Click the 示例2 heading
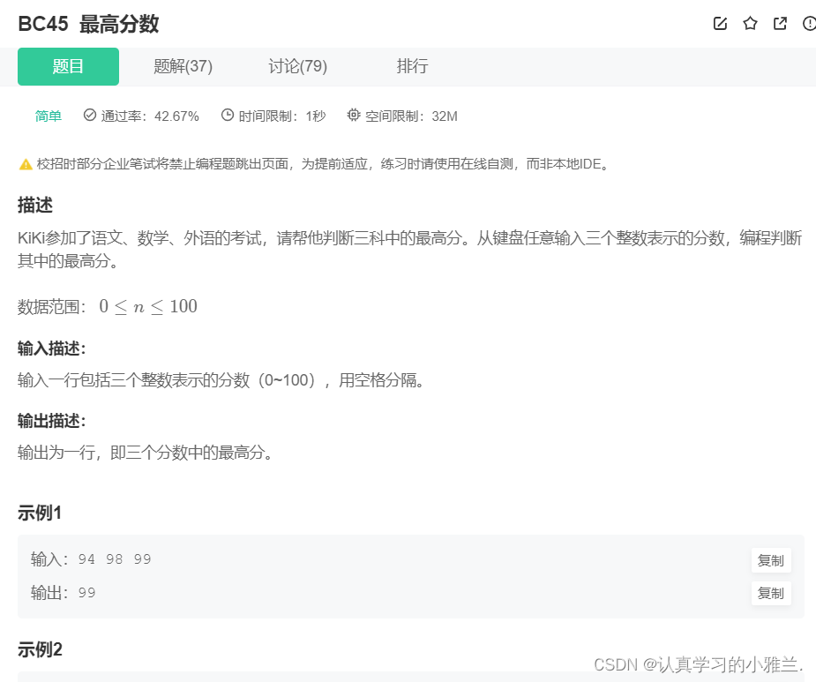Image resolution: width=816 pixels, height=682 pixels. tap(40, 649)
